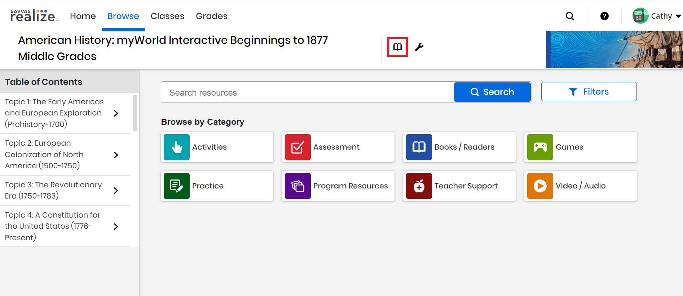Open the help question mark icon
This screenshot has width=683, height=296.
pos(604,16)
